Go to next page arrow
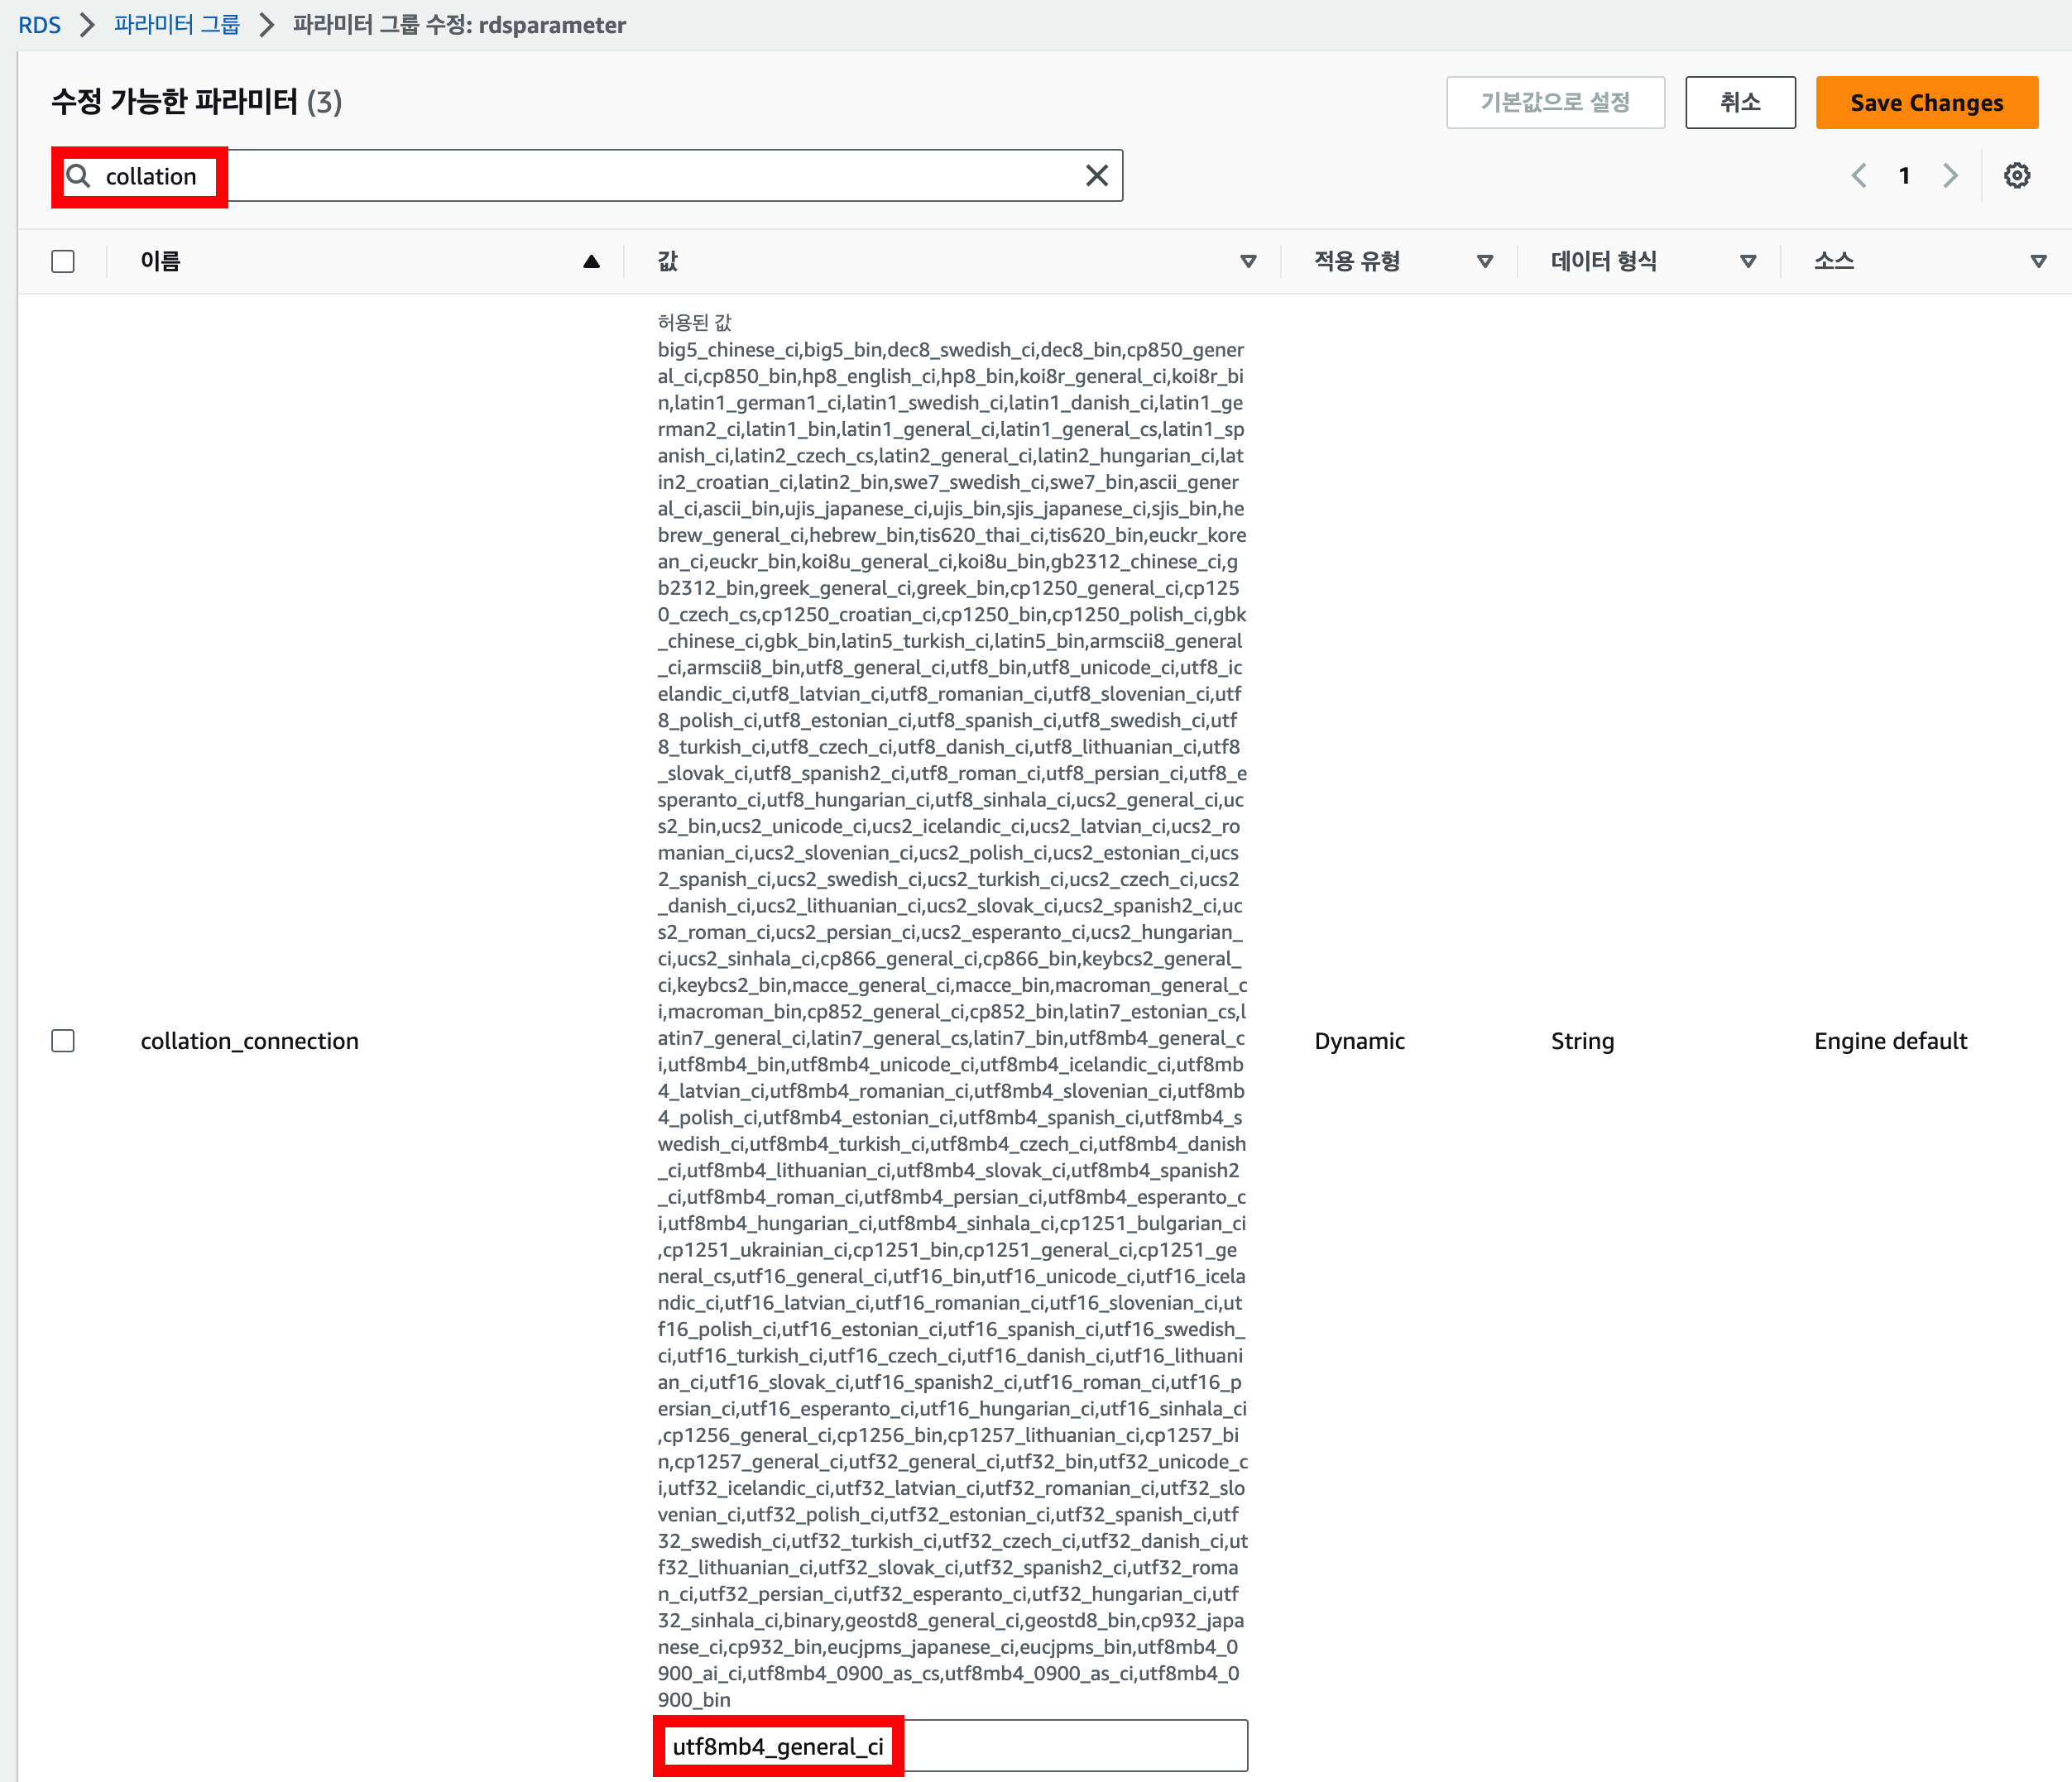Screen dimensions: 2072x1782 (1950, 176)
